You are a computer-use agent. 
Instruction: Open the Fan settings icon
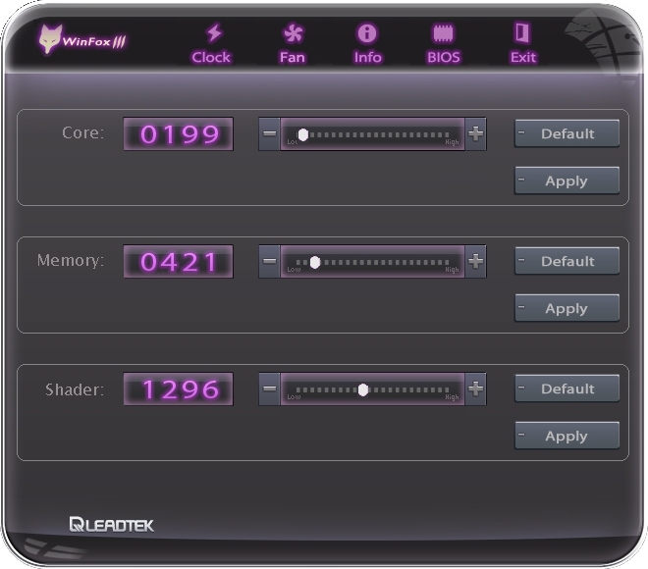click(293, 33)
